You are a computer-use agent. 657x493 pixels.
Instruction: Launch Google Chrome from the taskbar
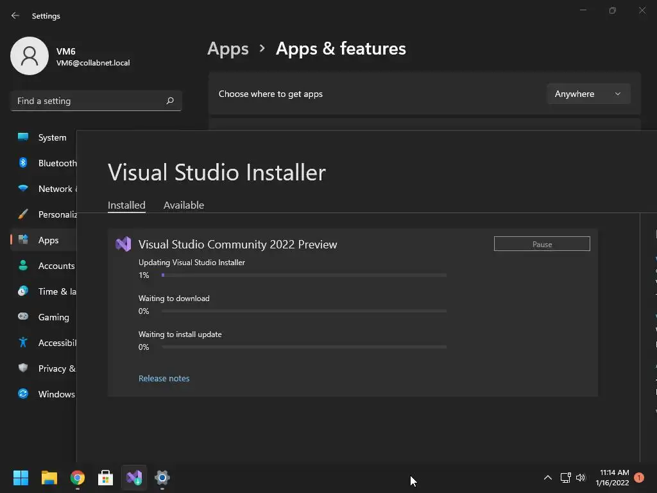click(78, 478)
